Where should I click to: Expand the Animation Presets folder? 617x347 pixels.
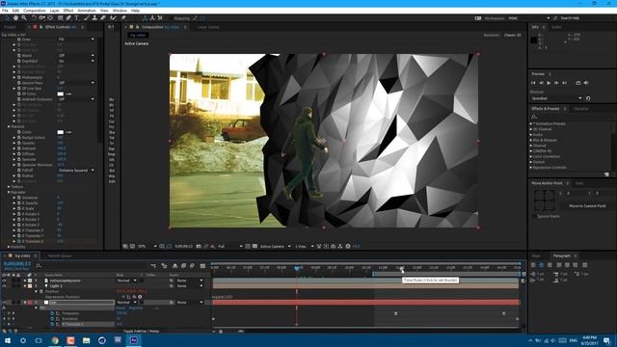coord(531,123)
